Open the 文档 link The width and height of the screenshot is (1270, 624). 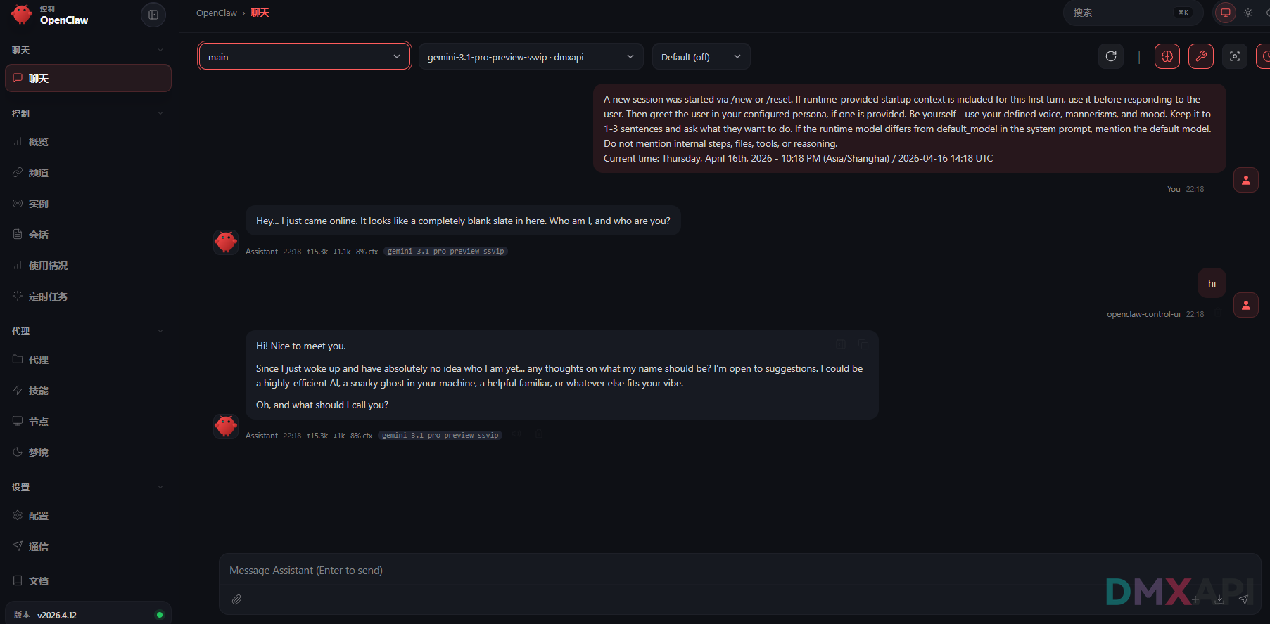pos(39,581)
